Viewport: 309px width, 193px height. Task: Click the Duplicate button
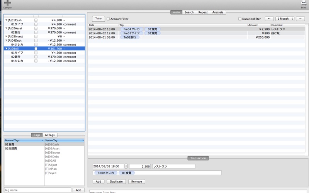click(116, 181)
